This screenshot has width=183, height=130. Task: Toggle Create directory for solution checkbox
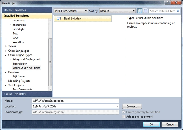click(x=124, y=112)
